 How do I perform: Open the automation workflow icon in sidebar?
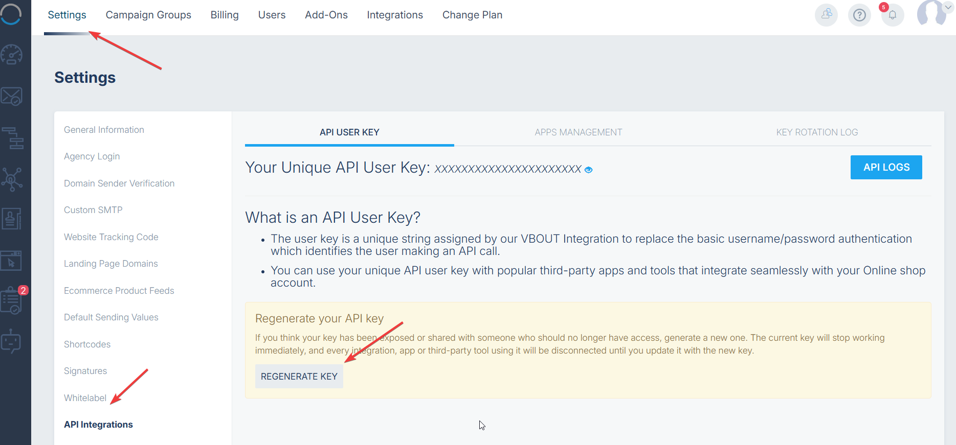(x=13, y=138)
